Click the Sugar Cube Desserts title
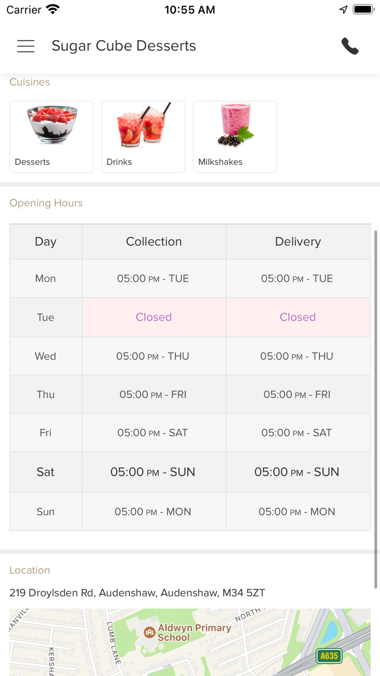The width and height of the screenshot is (380, 676). (x=124, y=46)
